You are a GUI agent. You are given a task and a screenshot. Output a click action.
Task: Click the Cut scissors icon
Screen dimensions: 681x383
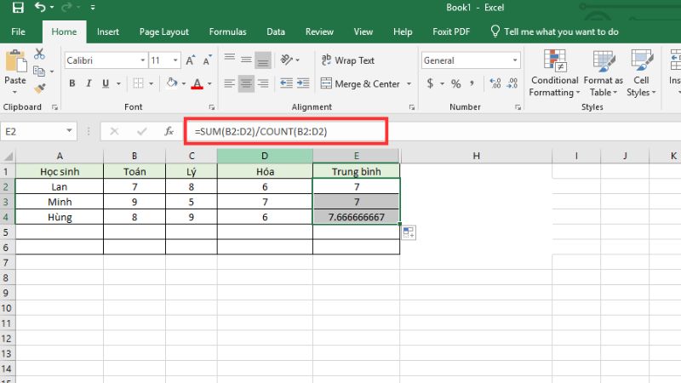point(39,54)
